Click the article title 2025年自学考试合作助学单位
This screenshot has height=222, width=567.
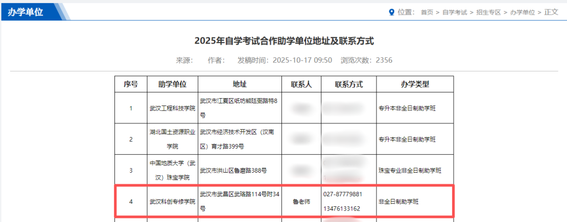click(x=284, y=41)
